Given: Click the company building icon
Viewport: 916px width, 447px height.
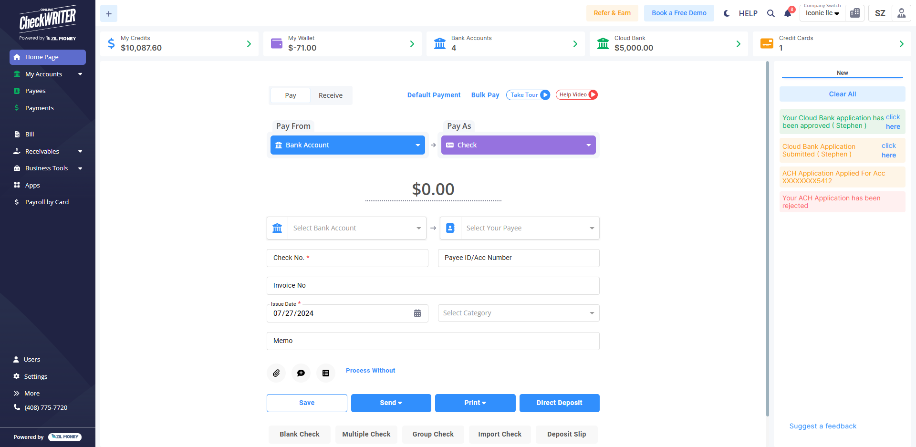Looking at the screenshot, I should (x=855, y=13).
